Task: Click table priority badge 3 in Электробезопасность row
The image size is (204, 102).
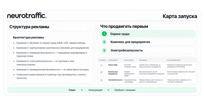Action: [101, 80]
